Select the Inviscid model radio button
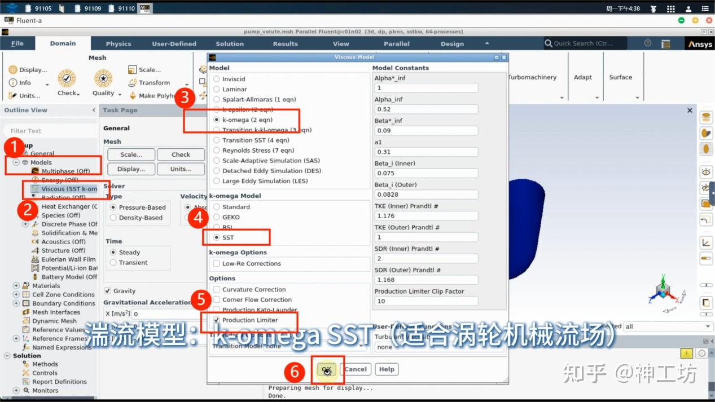Viewport: 715px width, 402px height. (217, 79)
